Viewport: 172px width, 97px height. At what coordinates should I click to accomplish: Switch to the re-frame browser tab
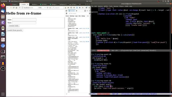73,4
